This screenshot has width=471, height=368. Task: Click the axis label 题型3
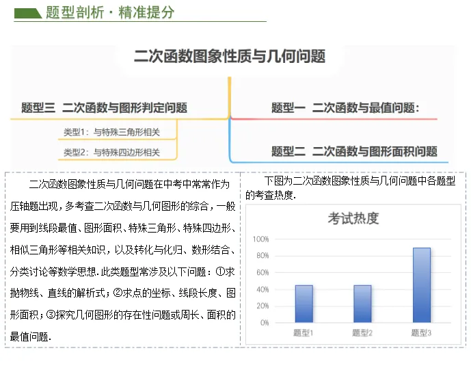click(x=421, y=333)
